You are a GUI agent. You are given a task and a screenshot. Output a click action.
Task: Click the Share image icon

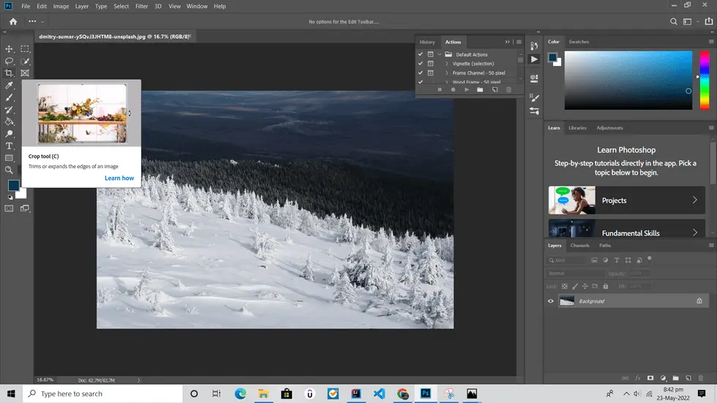(x=709, y=21)
